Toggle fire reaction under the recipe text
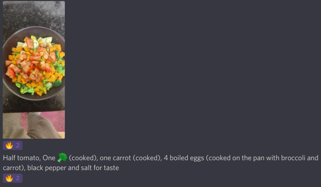Image resolution: width=321 pixels, height=187 pixels. click(13, 178)
